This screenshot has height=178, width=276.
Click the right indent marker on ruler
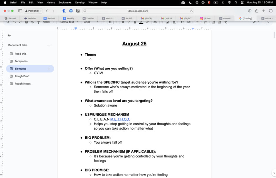(x=193, y=29)
